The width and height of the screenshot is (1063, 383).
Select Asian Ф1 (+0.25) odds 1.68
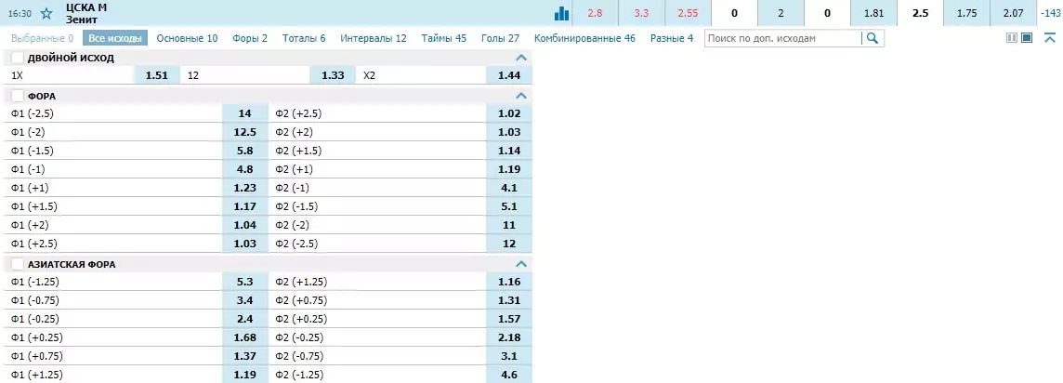click(245, 337)
